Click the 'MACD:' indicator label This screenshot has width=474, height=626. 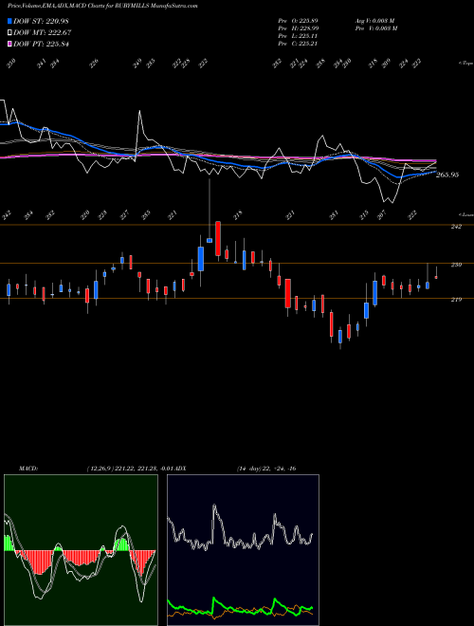coord(27,469)
